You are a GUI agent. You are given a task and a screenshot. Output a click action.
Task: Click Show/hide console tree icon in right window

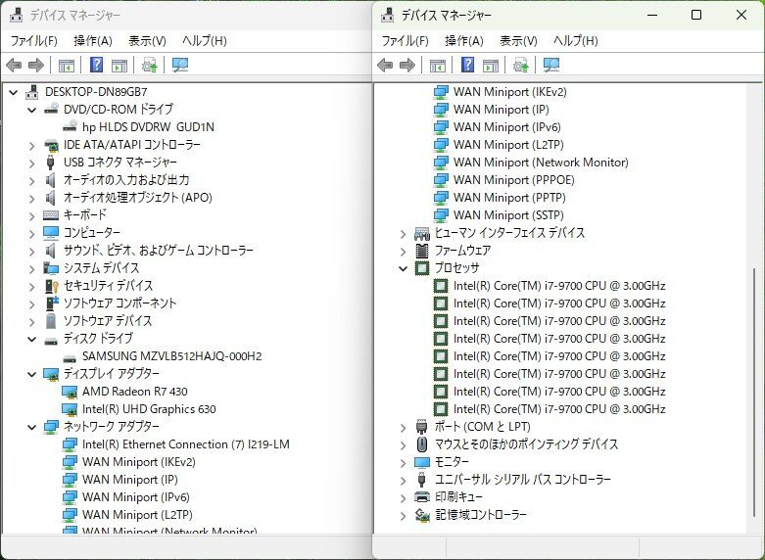click(438, 66)
